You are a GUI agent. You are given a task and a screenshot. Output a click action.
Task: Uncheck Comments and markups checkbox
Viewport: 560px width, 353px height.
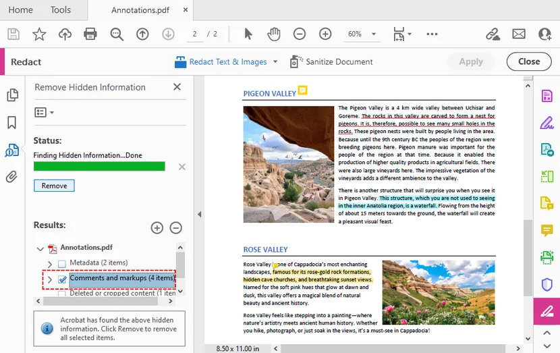[x=62, y=279]
